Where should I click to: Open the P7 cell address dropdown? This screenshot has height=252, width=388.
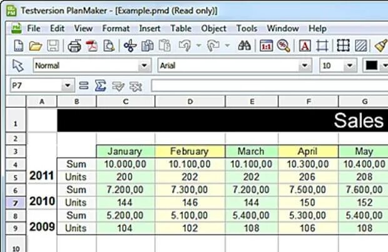pyautogui.click(x=68, y=86)
